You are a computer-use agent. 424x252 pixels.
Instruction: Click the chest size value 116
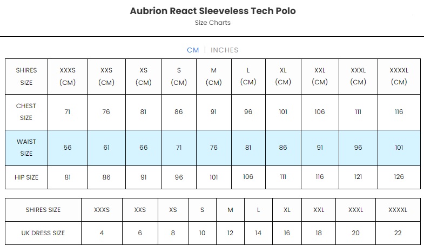coord(399,112)
